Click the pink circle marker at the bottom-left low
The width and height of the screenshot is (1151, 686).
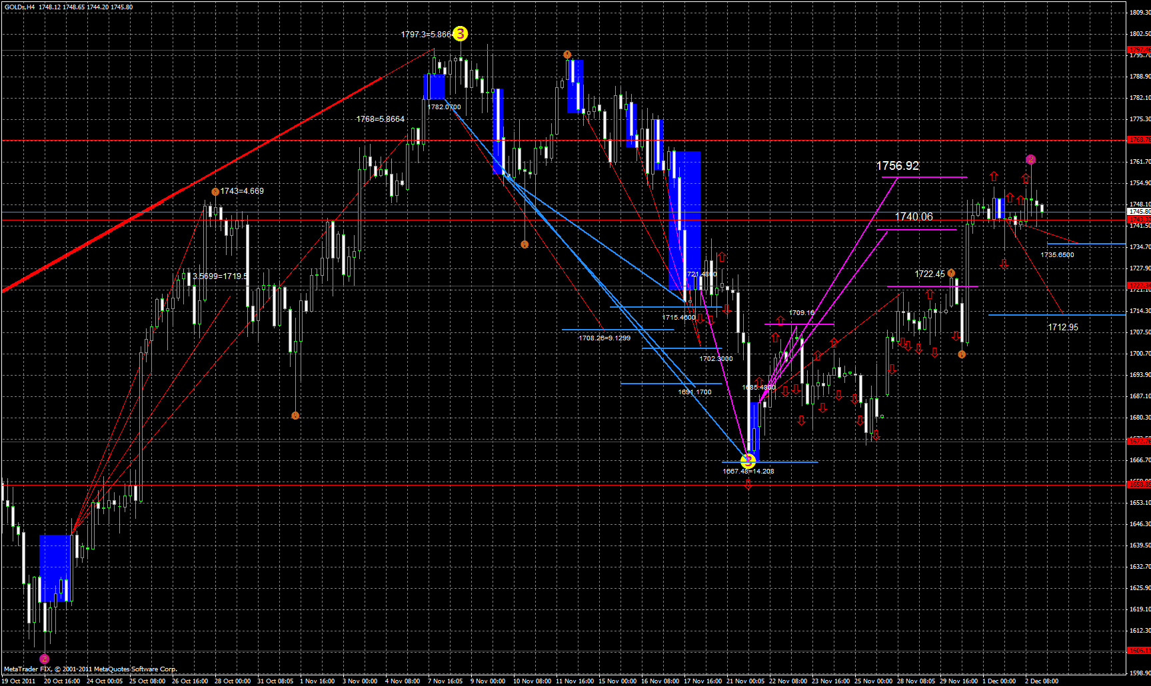coord(43,658)
